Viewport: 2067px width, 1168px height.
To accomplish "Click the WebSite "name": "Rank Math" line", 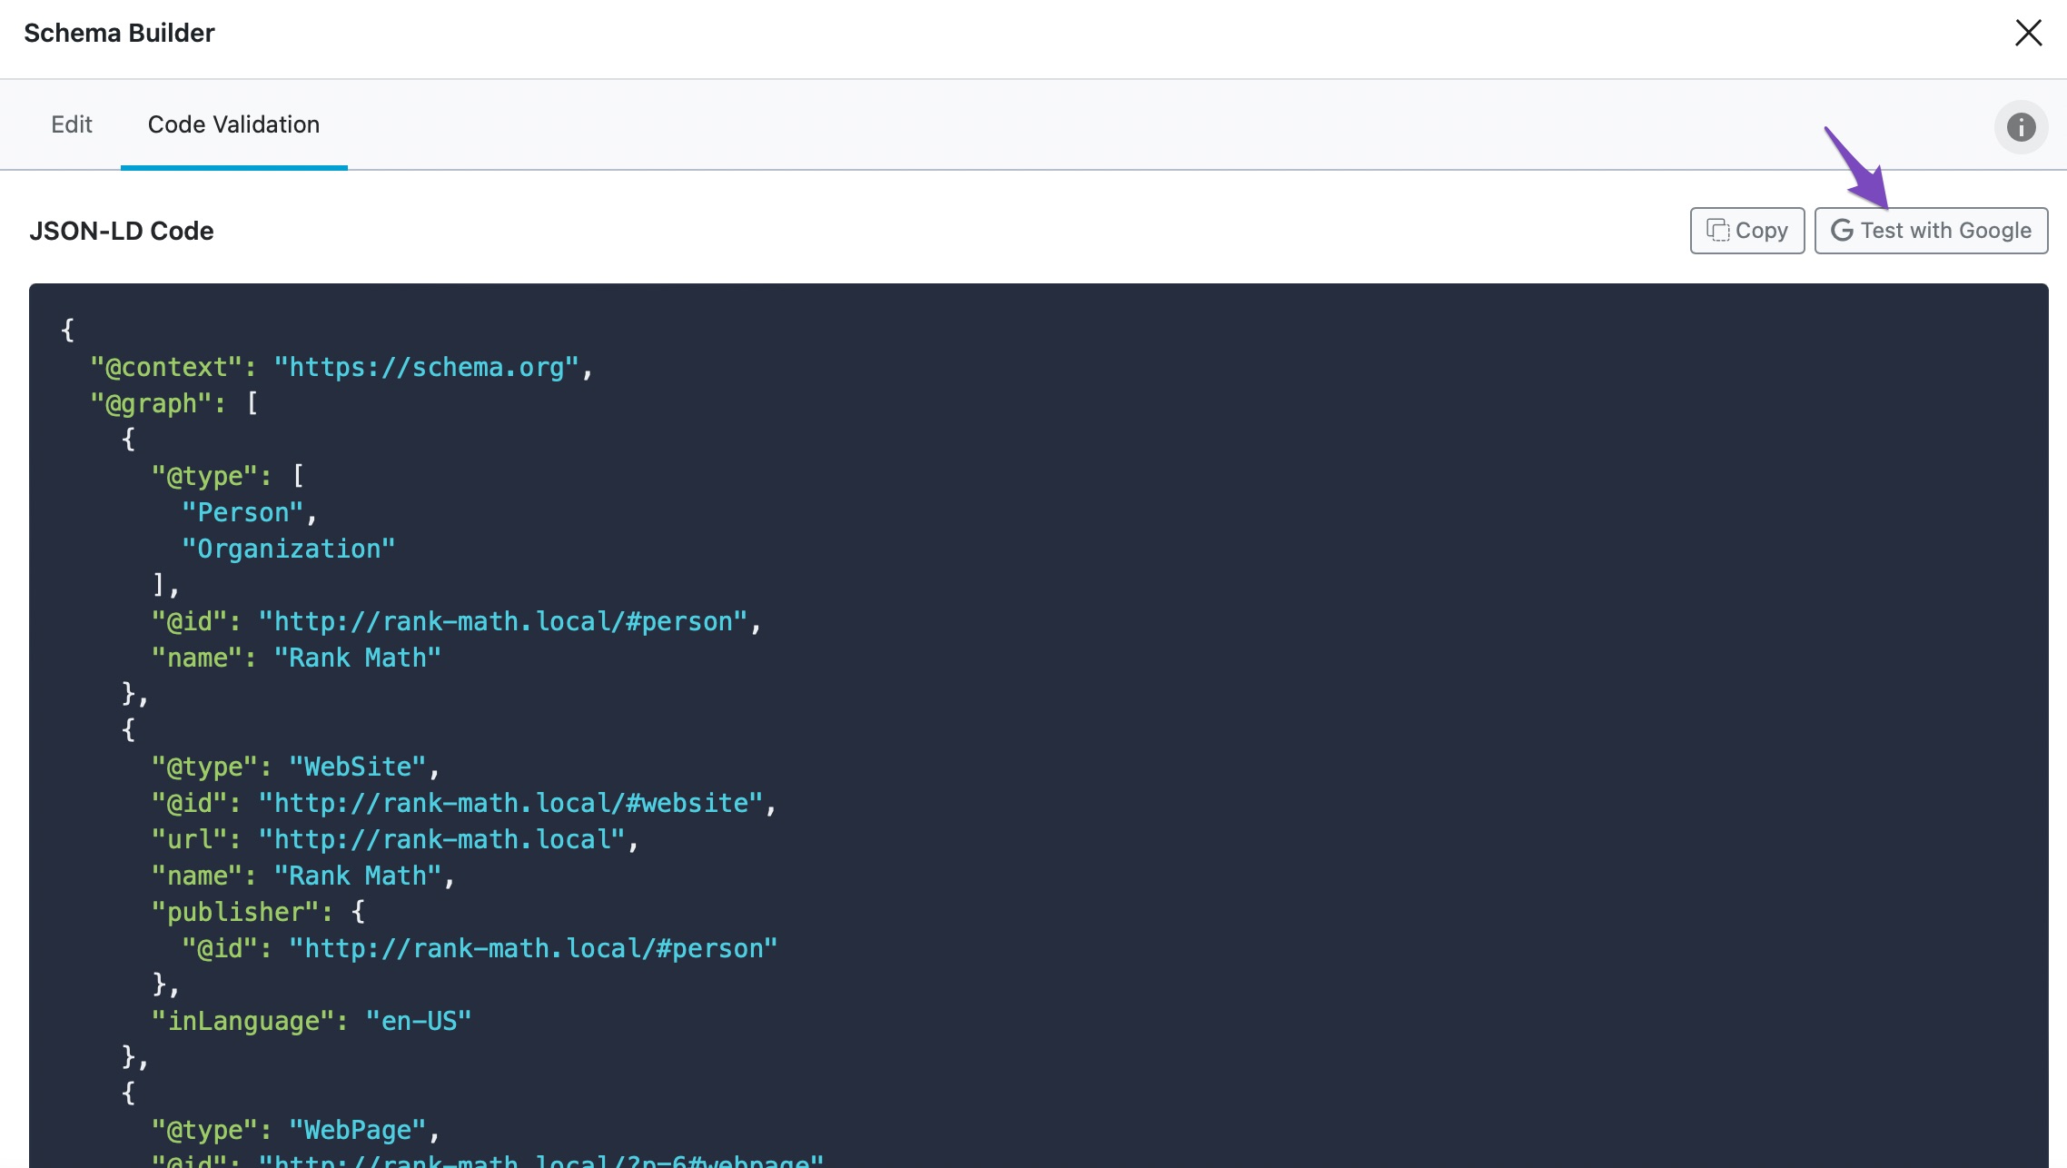I will click(303, 876).
